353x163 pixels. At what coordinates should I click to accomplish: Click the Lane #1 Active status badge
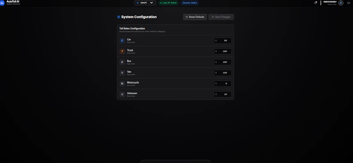[169, 3]
